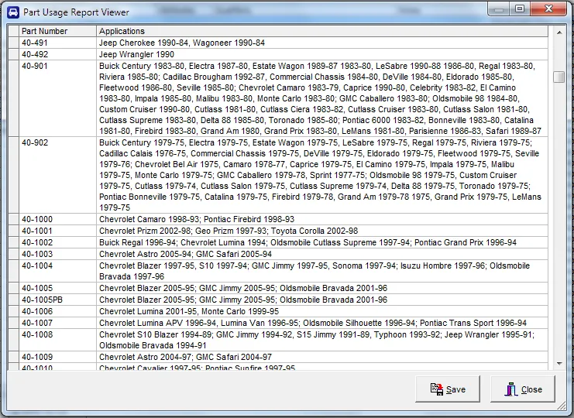This screenshot has height=418, width=574.
Task: Click the row selector beside 40-1000
Action: click(x=13, y=219)
